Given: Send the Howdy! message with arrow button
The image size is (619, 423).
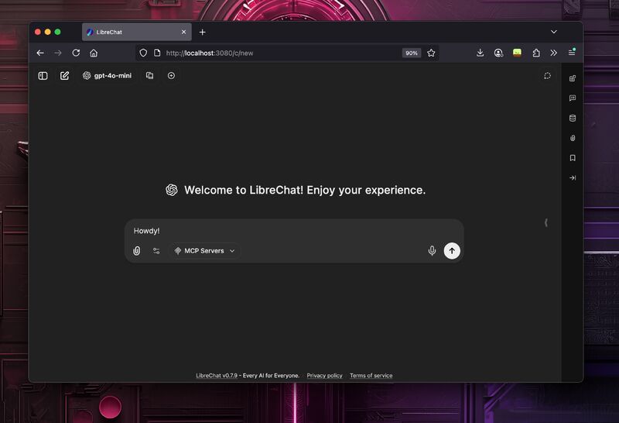Looking at the screenshot, I should pos(452,251).
